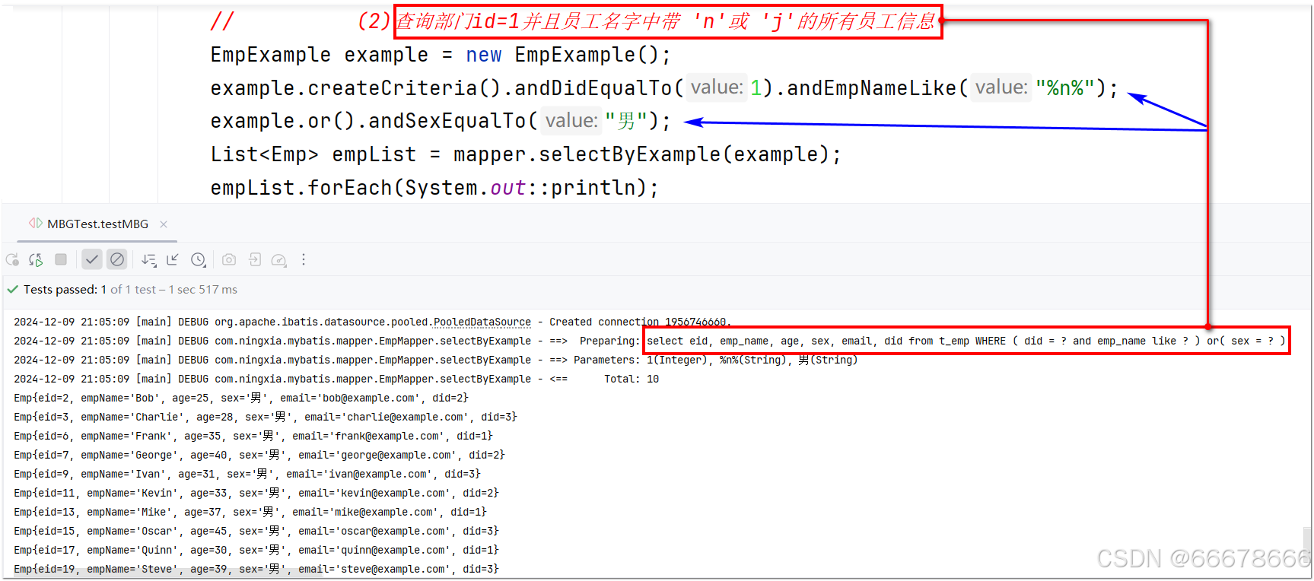This screenshot has height=581, width=1314.
Task: Click the Rerun failed tests icon
Action: [13, 260]
